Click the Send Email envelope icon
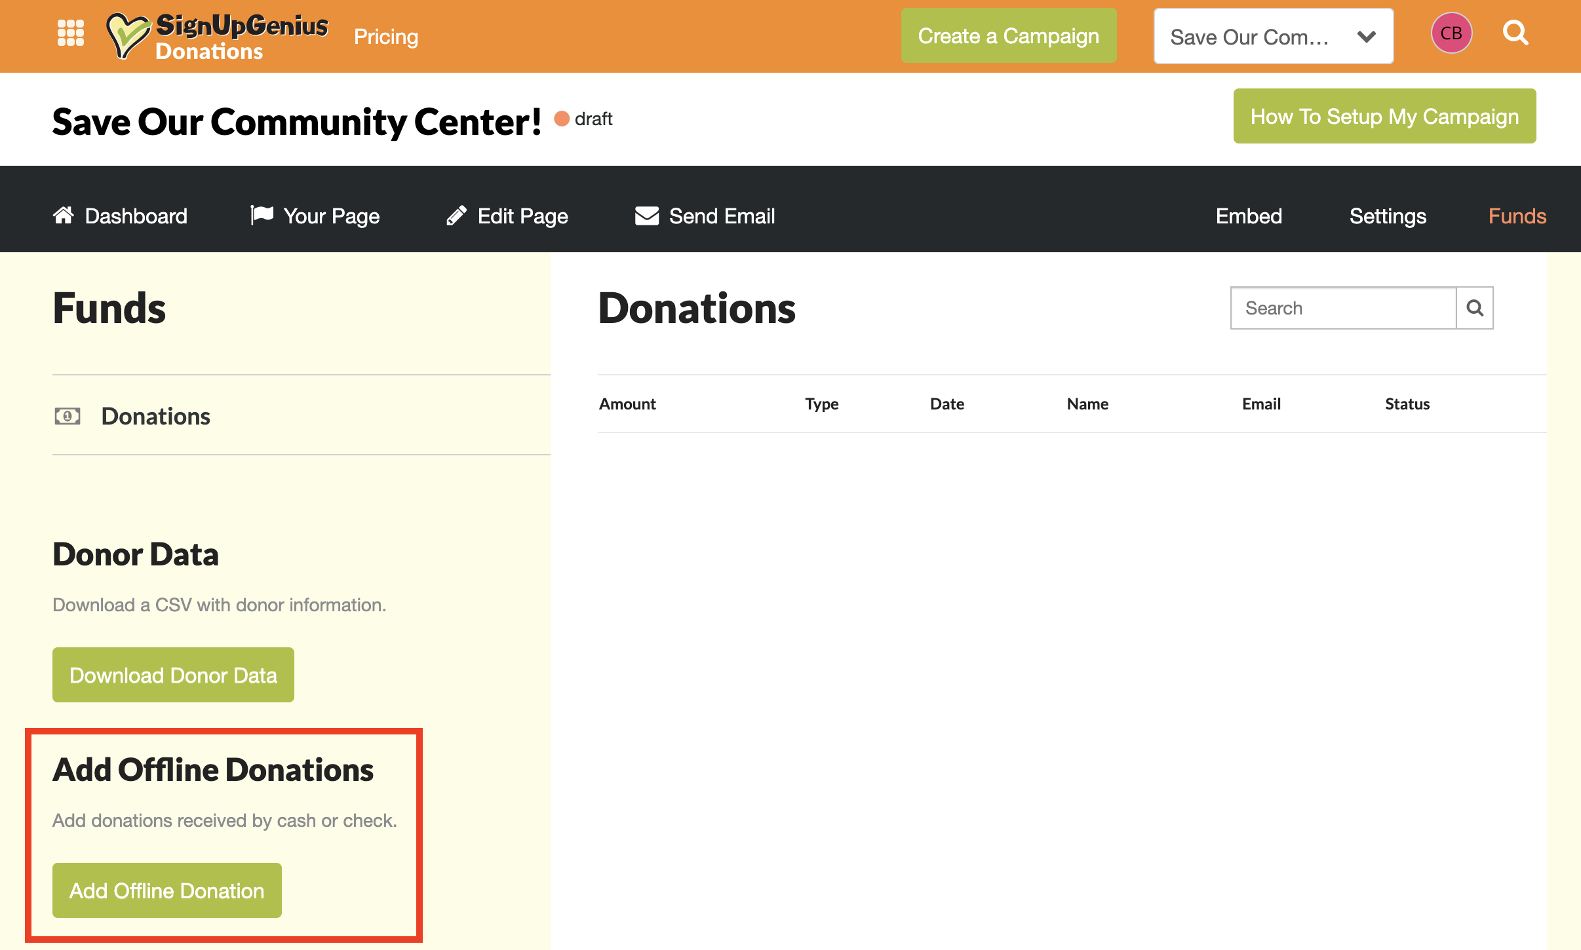The height and width of the screenshot is (950, 1581). [646, 216]
